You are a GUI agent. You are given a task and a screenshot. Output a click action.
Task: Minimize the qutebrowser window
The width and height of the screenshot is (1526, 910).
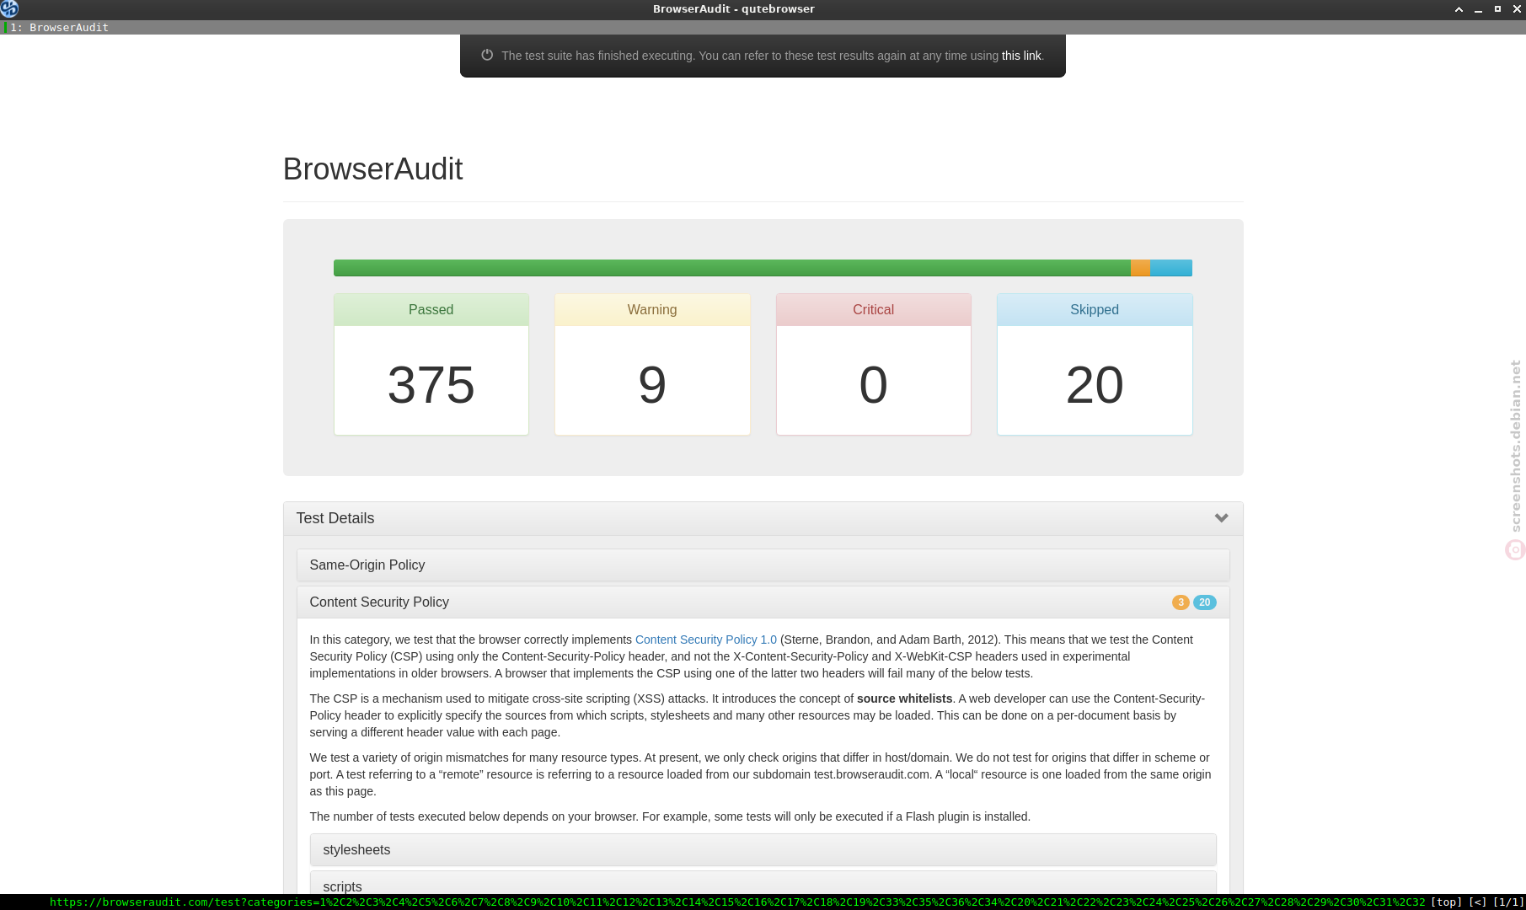[1478, 9]
